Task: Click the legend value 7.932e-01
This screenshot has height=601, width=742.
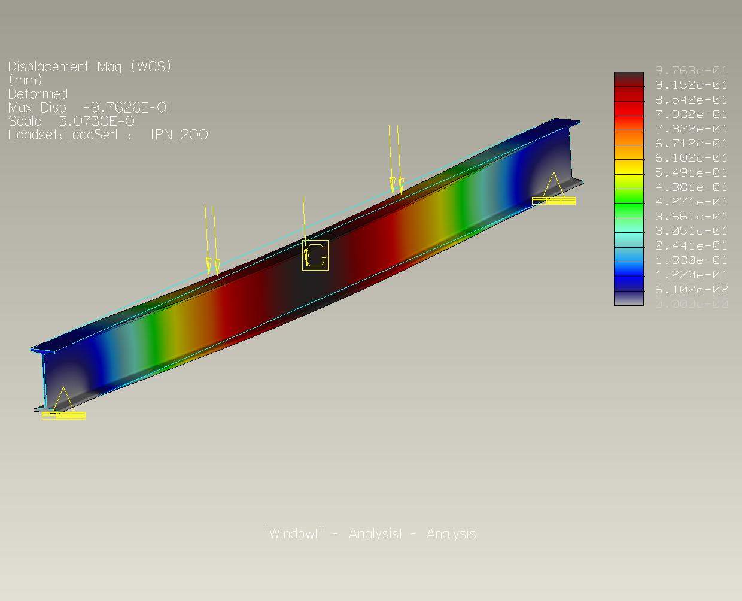Action: click(692, 114)
